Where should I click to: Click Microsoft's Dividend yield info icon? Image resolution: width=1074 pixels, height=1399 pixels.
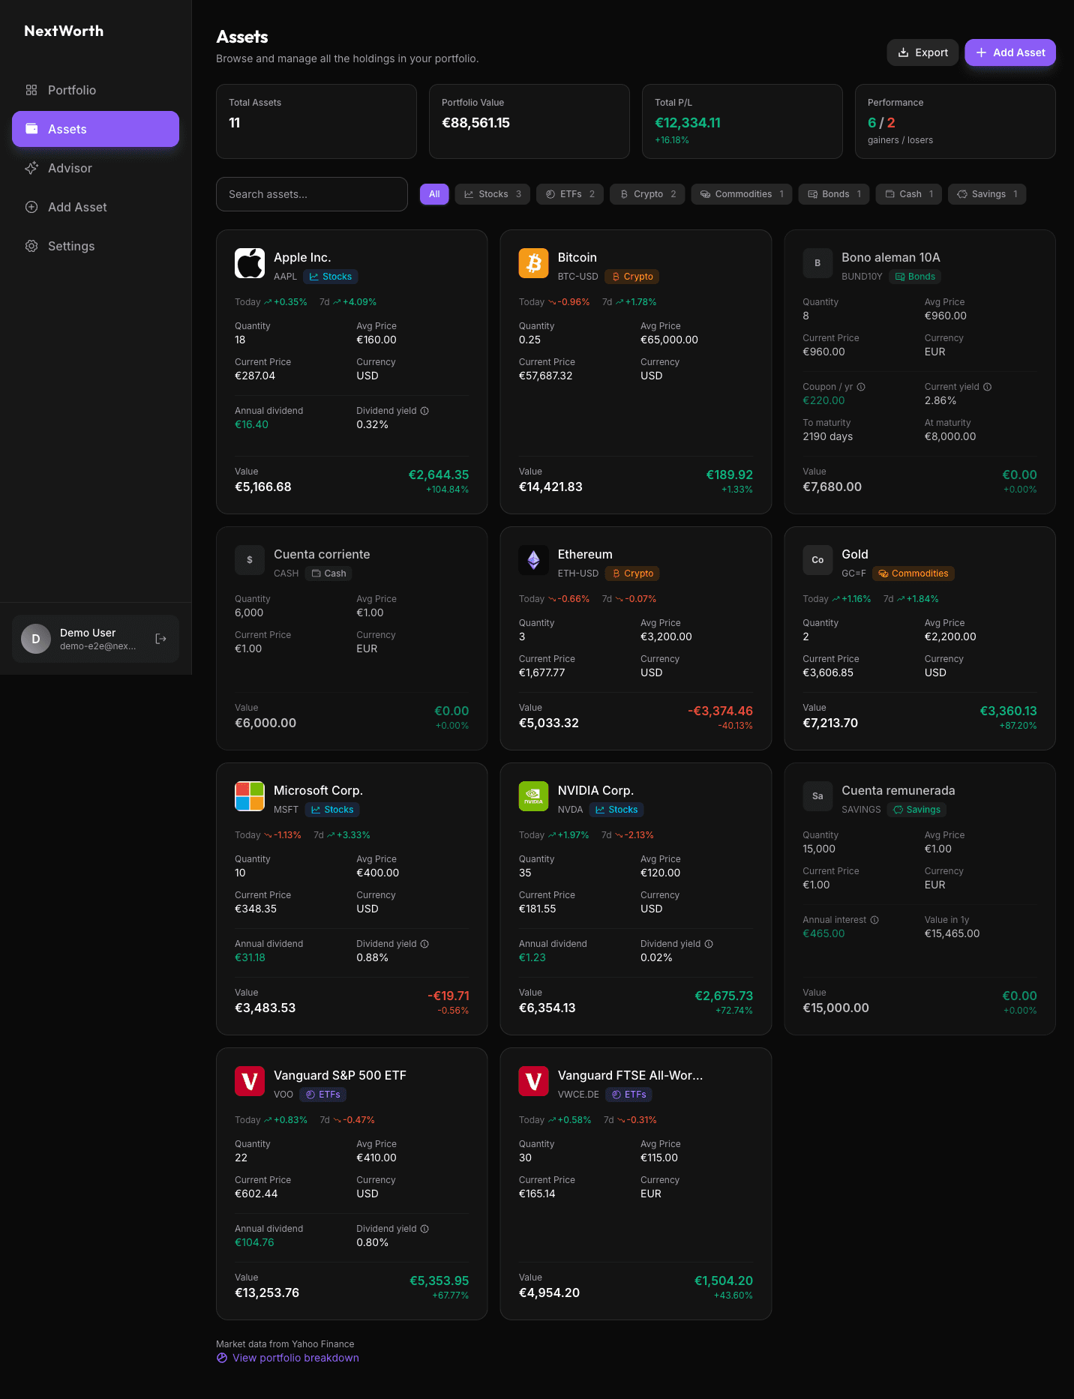pyautogui.click(x=424, y=944)
